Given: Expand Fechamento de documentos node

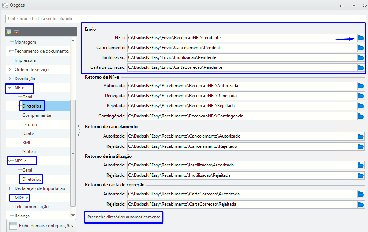Looking at the screenshot, I should (x=10, y=51).
